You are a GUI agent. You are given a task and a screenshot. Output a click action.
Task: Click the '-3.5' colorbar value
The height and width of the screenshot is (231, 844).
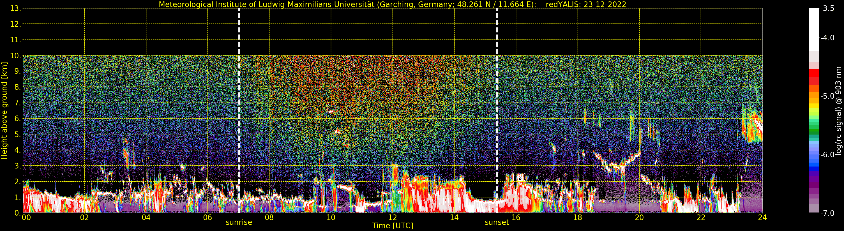pyautogui.click(x=827, y=8)
